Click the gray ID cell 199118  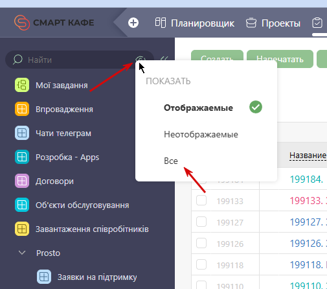click(x=230, y=266)
